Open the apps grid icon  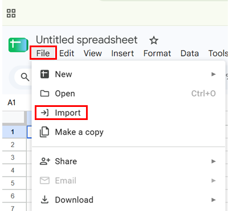click(x=11, y=13)
